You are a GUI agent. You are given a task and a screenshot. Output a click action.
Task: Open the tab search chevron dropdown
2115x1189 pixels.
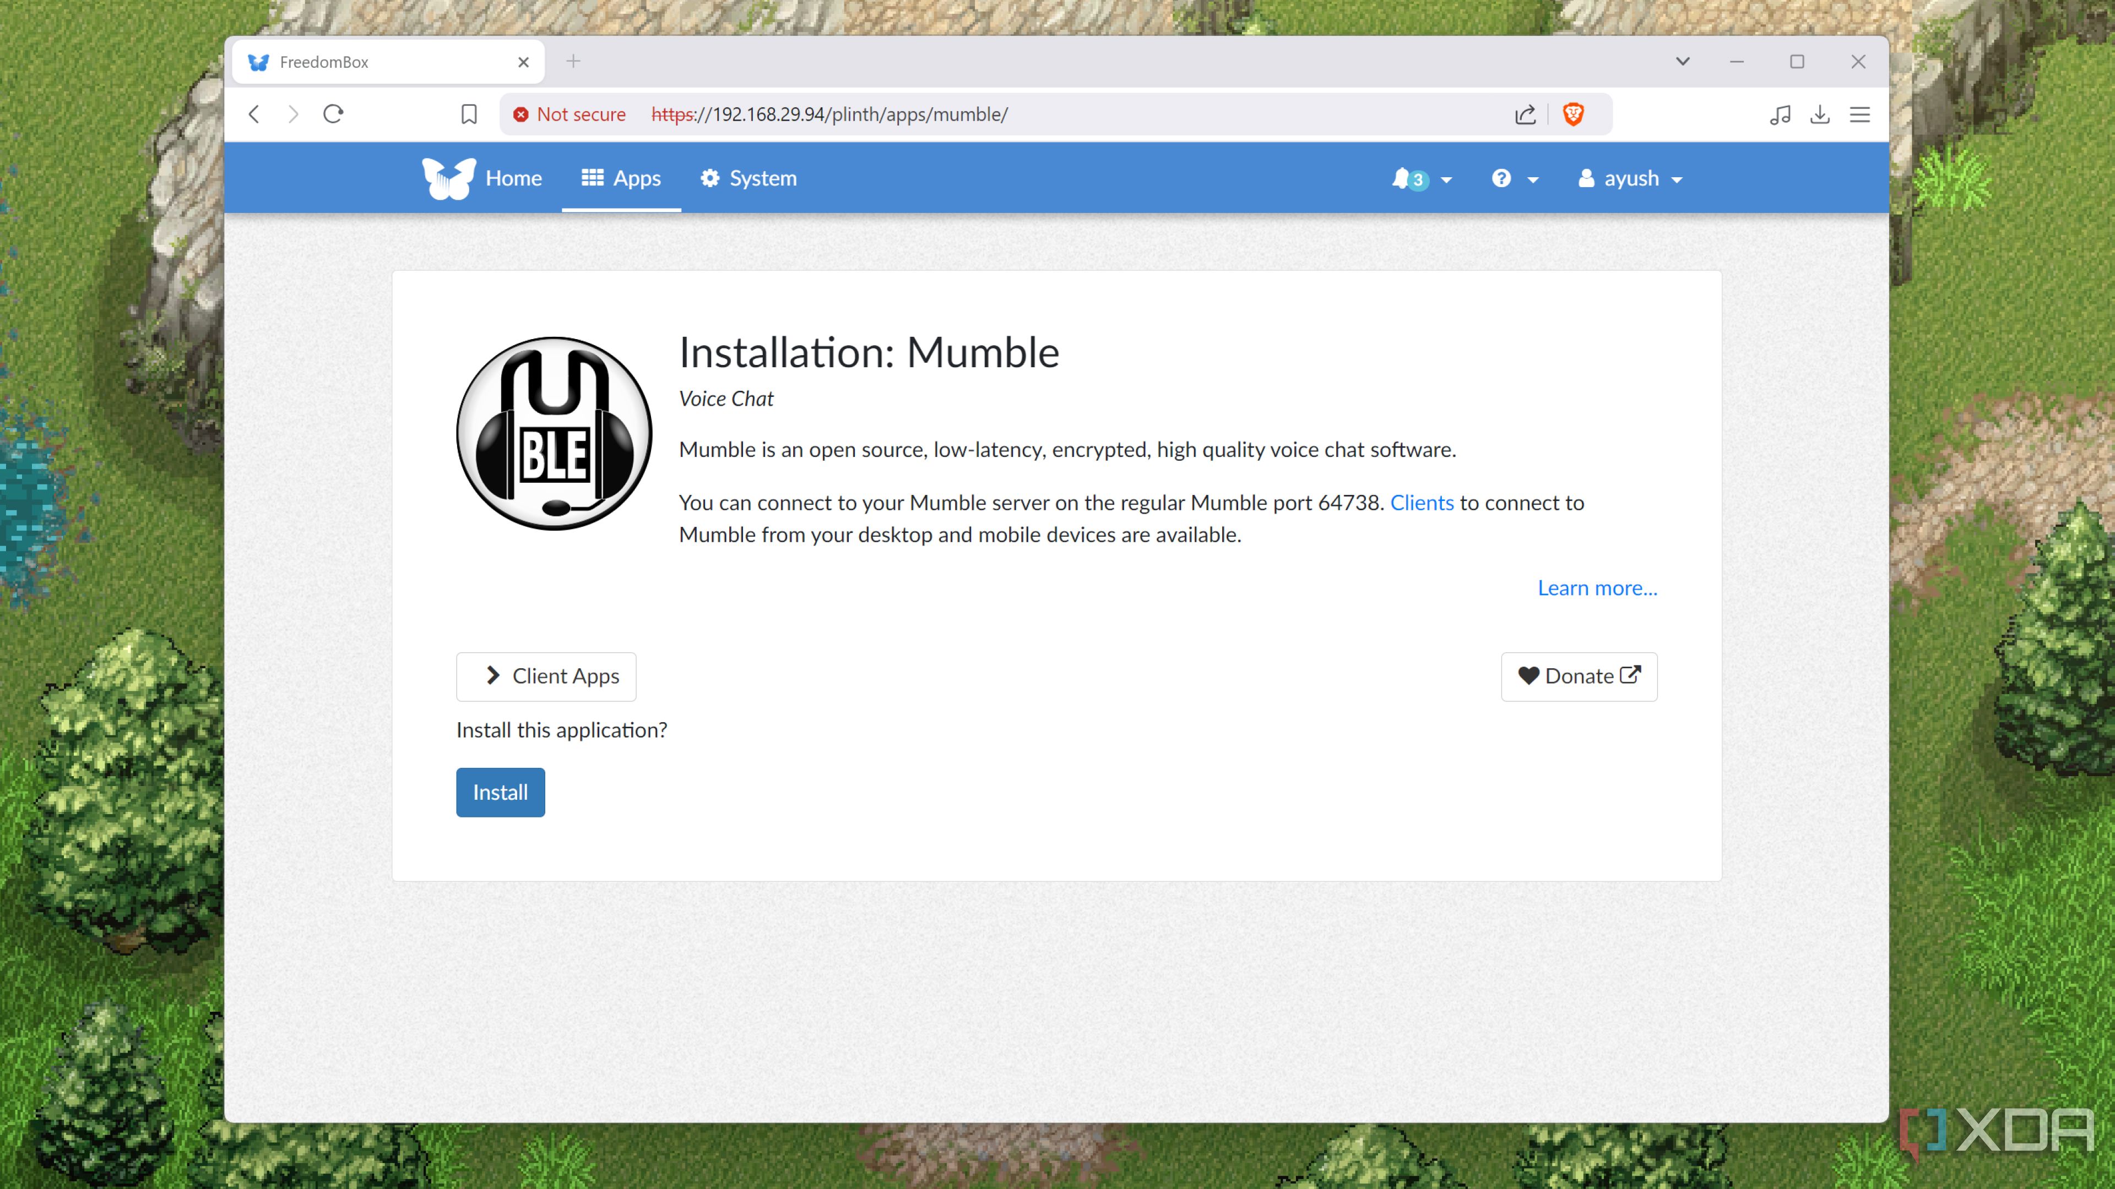tap(1682, 62)
